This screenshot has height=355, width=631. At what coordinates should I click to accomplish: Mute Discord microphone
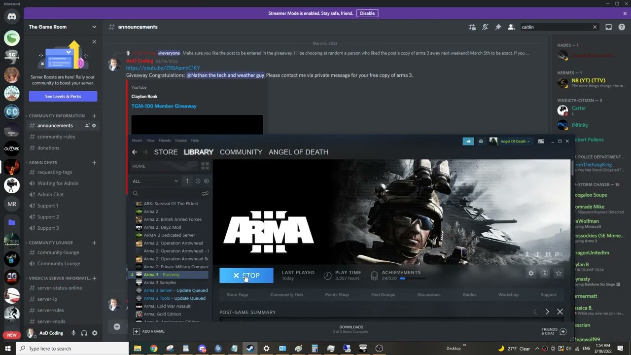[73, 333]
